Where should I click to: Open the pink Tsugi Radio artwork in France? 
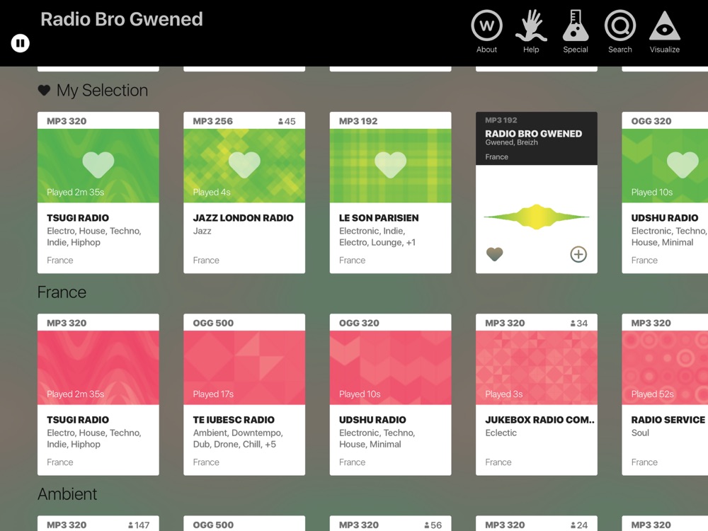[x=98, y=367]
